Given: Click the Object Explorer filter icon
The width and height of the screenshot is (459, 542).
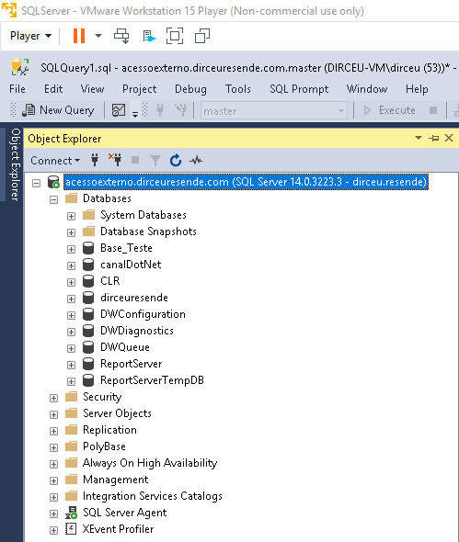Looking at the screenshot, I should [x=155, y=161].
